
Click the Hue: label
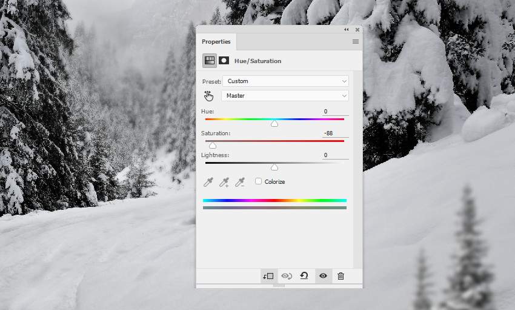click(208, 112)
